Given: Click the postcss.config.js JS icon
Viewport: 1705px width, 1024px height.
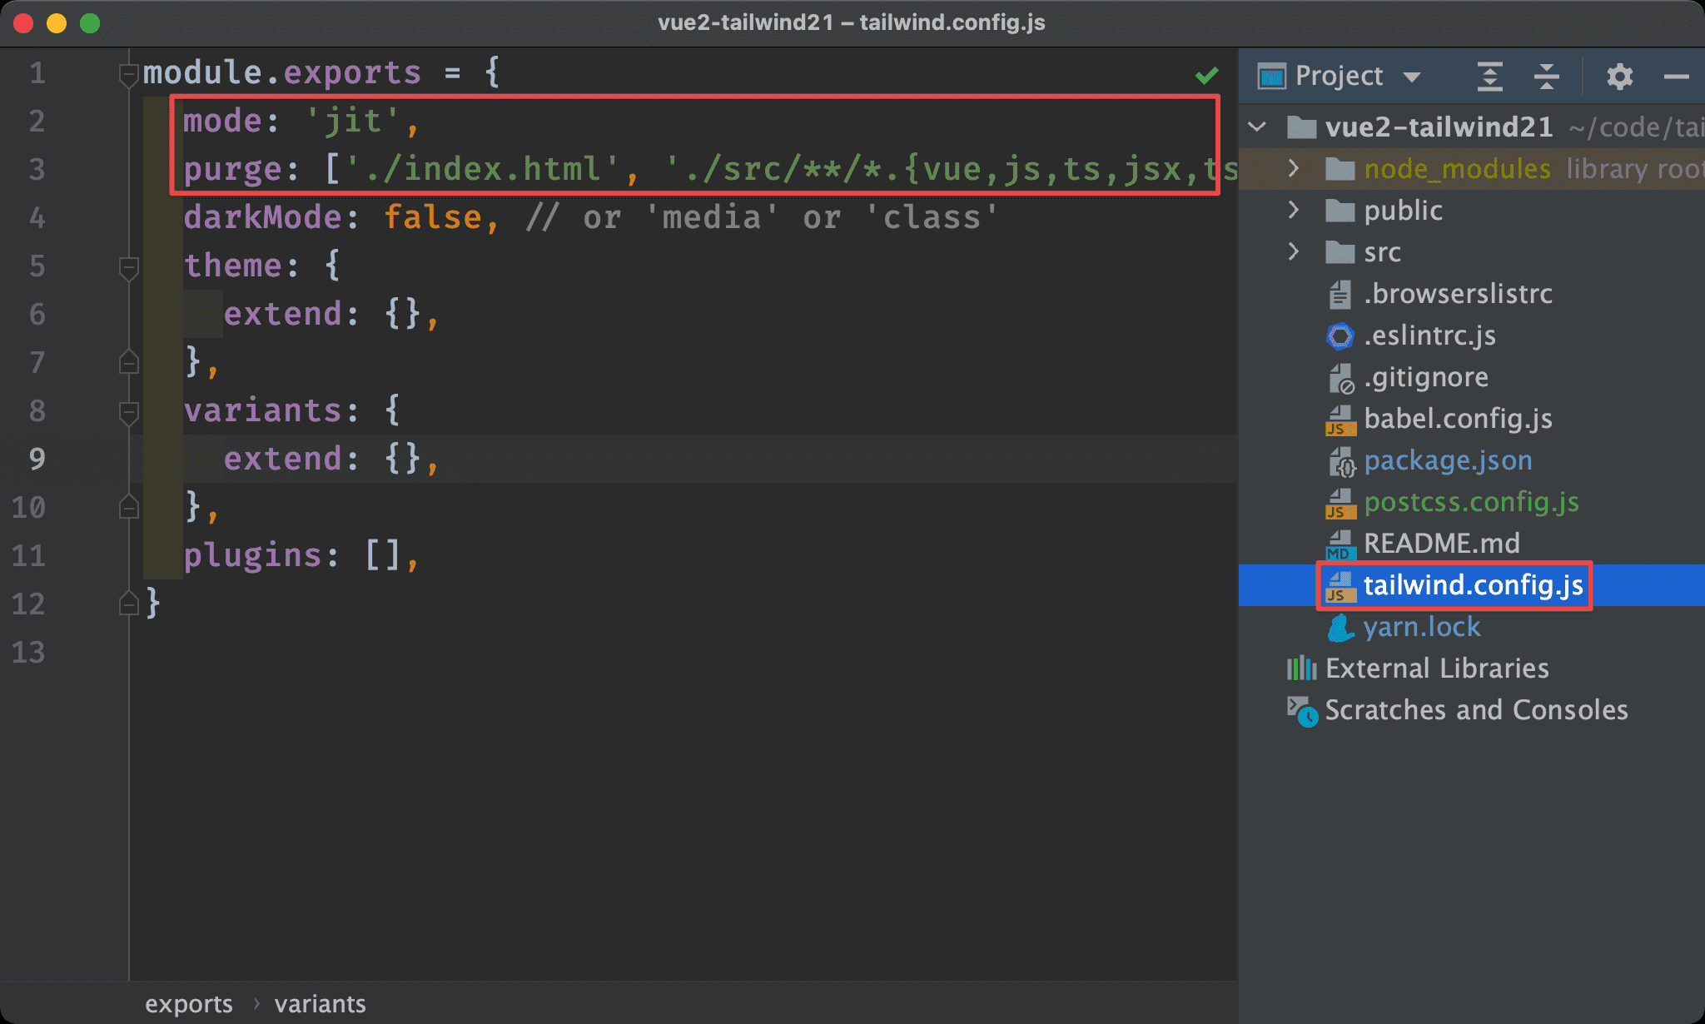Looking at the screenshot, I should click(1340, 504).
